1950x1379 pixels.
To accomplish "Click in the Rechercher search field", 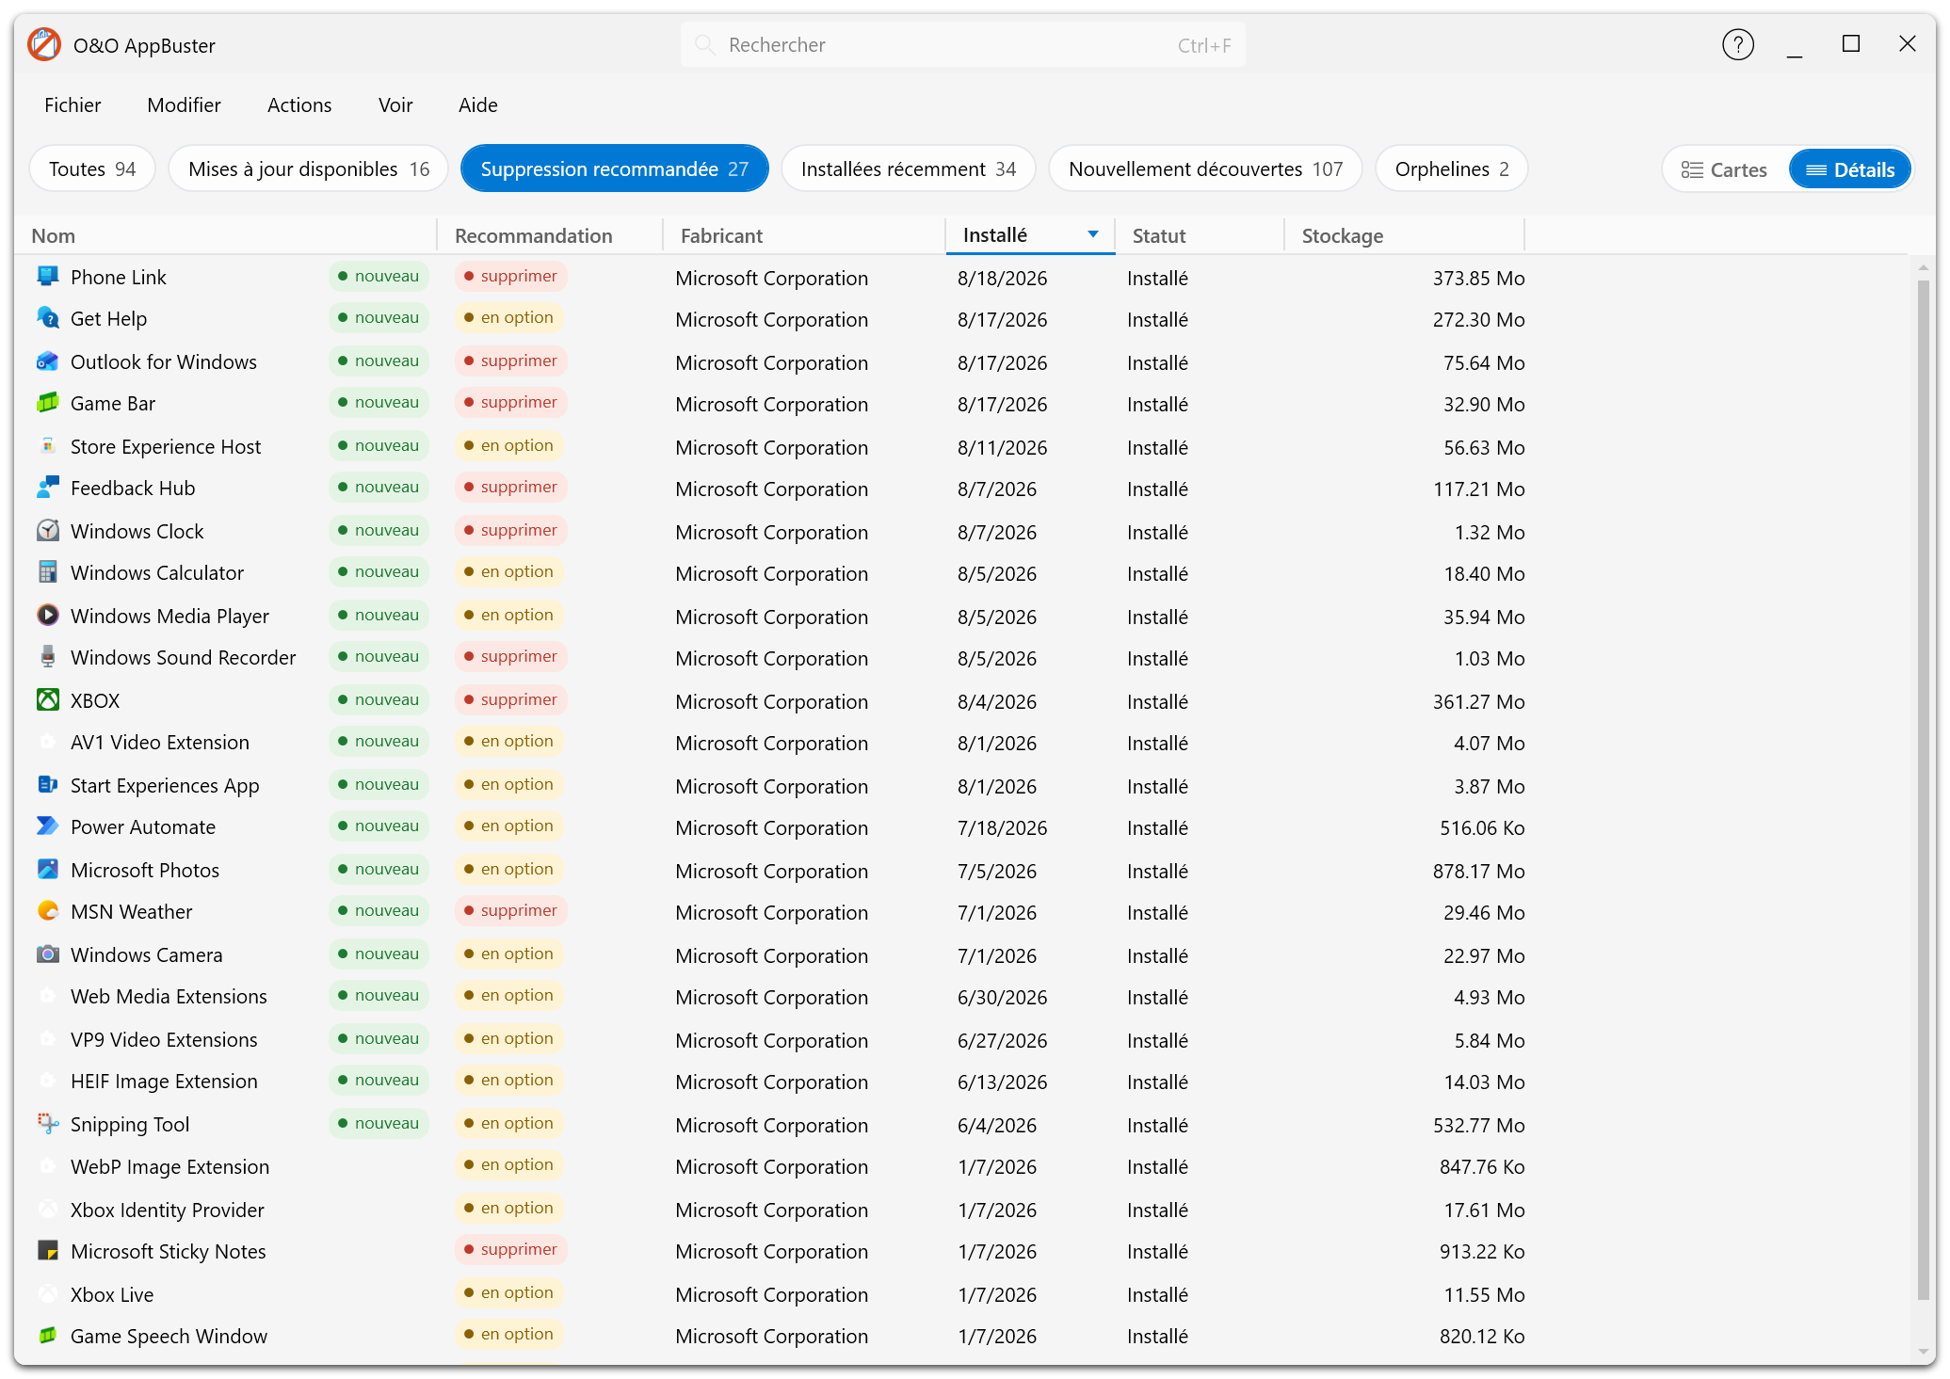I will [962, 44].
